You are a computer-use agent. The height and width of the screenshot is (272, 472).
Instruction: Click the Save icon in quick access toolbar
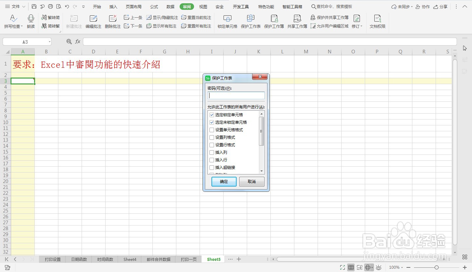click(34, 7)
